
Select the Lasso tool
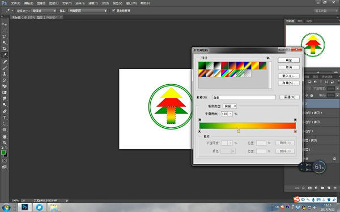[5, 36]
